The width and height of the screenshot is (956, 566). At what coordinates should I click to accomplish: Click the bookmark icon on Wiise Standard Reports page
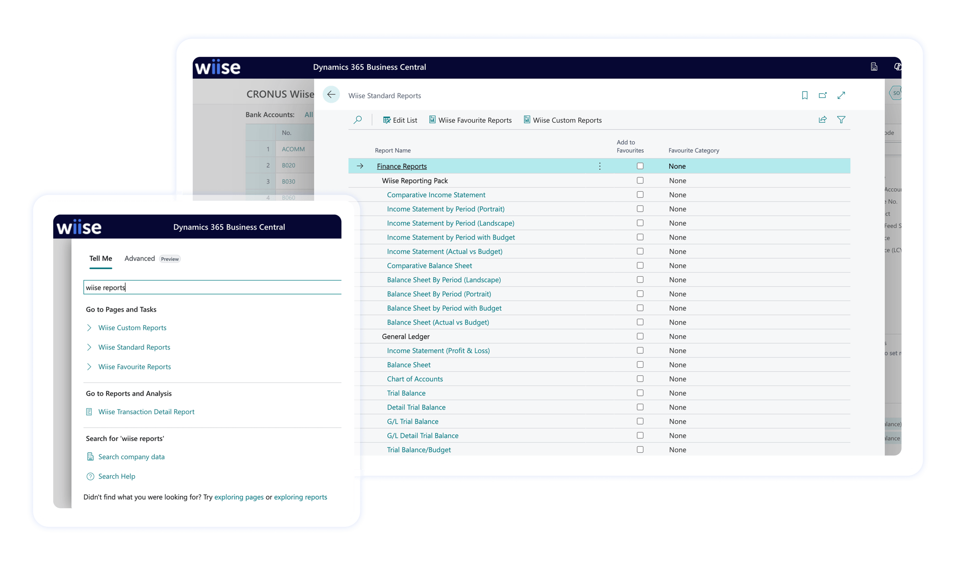coord(804,95)
